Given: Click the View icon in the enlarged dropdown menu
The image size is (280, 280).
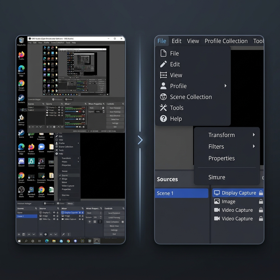Looking at the screenshot, I should 163,75.
